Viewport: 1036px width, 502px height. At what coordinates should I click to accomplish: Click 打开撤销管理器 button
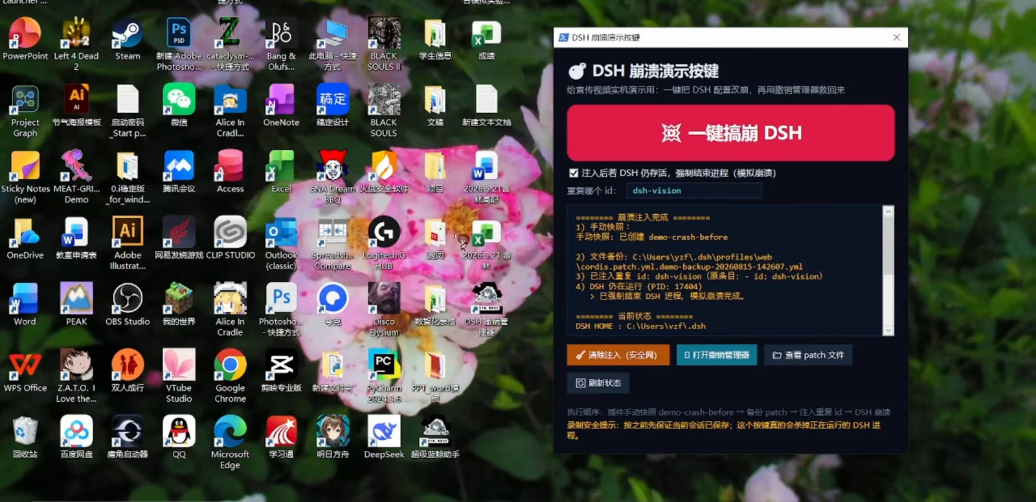[x=717, y=355]
